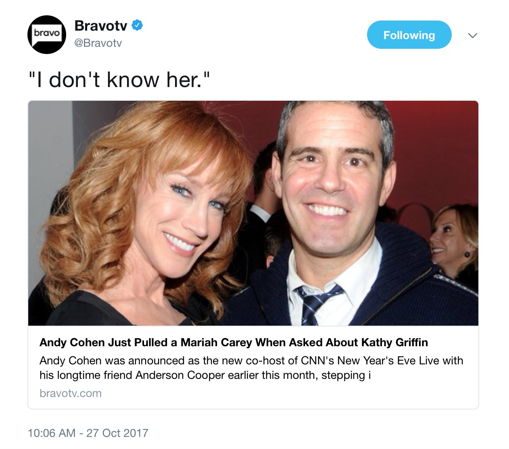
Task: Open the tweet options chevron menu
Action: pos(473,35)
